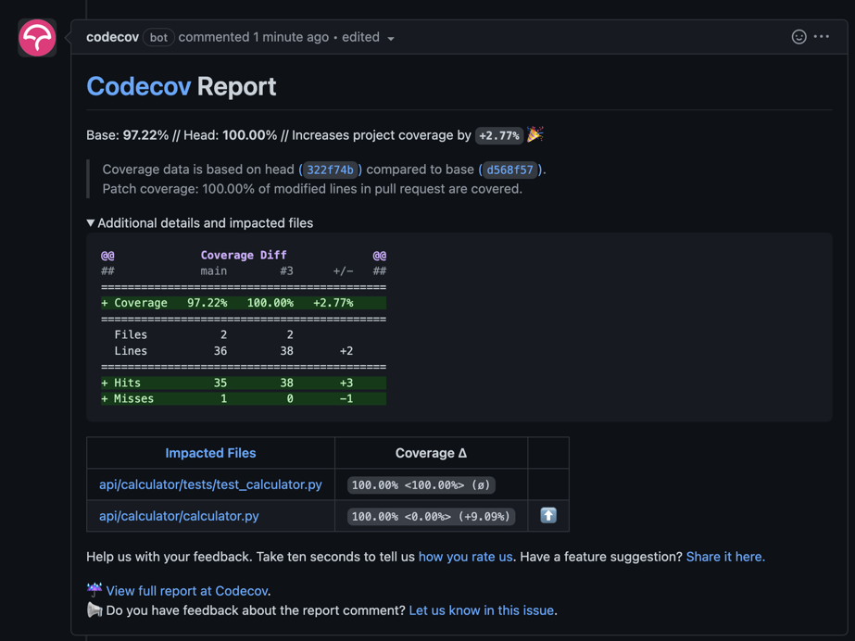The height and width of the screenshot is (641, 855).
Task: Click the how you rate us link
Action: pyautogui.click(x=465, y=557)
